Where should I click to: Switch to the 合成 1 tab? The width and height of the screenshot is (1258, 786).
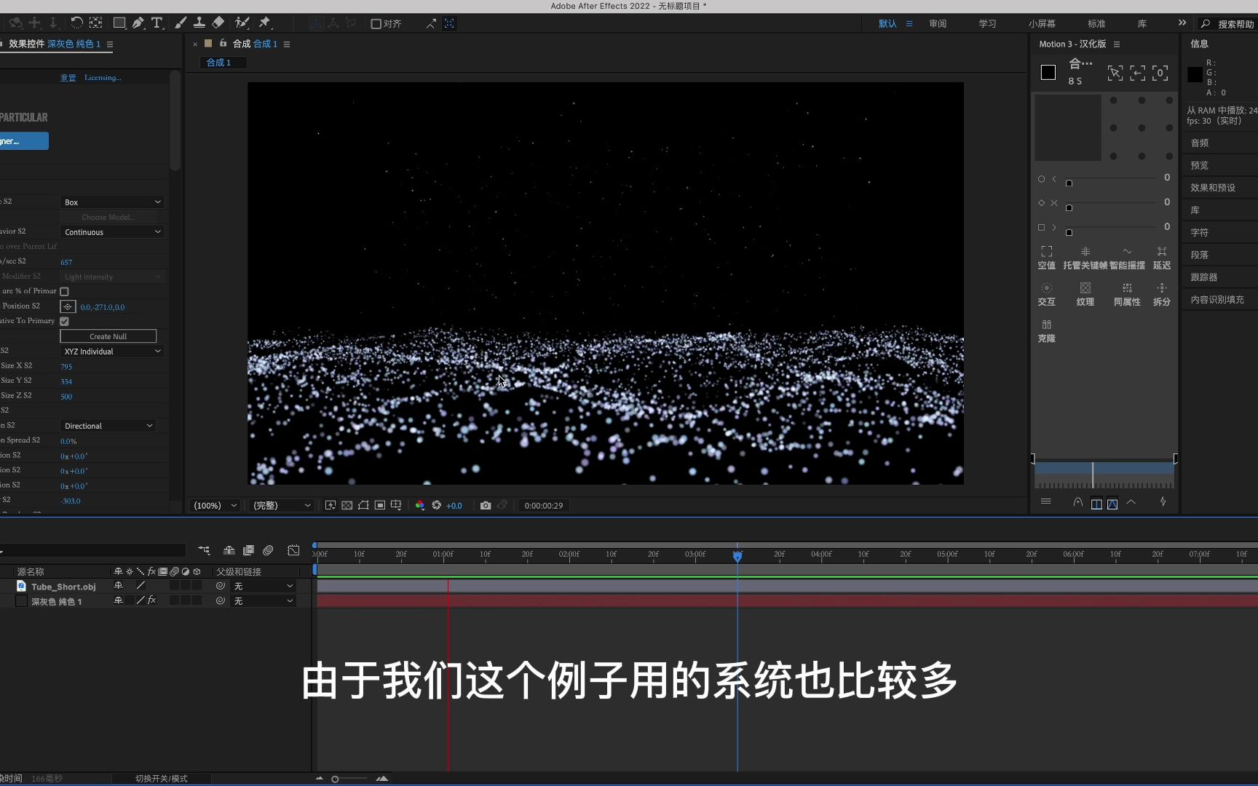coord(221,62)
